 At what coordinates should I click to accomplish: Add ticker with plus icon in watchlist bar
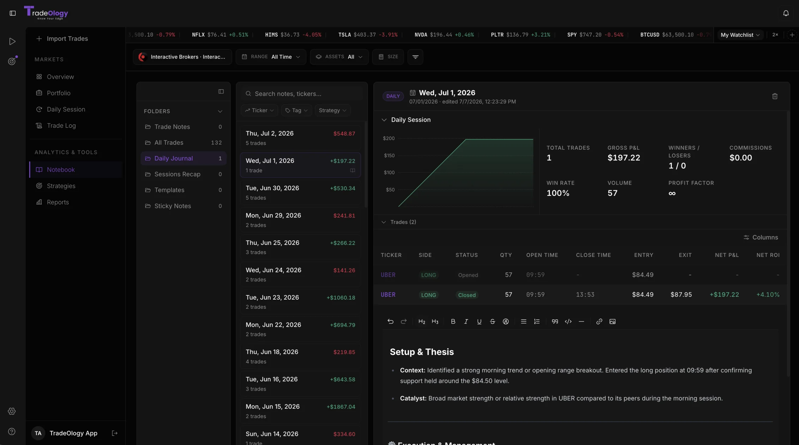pyautogui.click(x=792, y=35)
